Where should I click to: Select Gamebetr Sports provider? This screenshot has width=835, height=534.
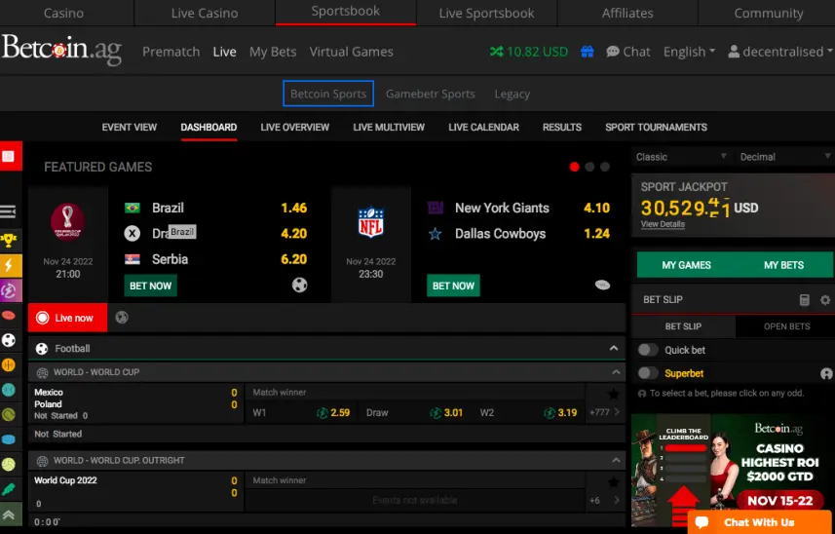point(431,95)
